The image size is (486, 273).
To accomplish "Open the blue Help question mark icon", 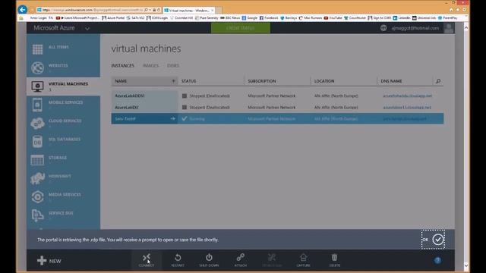I will pos(437,260).
